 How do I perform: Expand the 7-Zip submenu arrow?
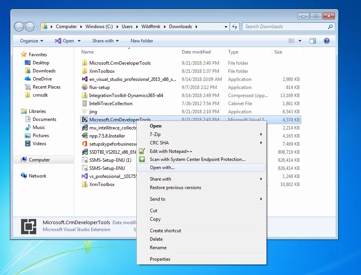[261, 134]
